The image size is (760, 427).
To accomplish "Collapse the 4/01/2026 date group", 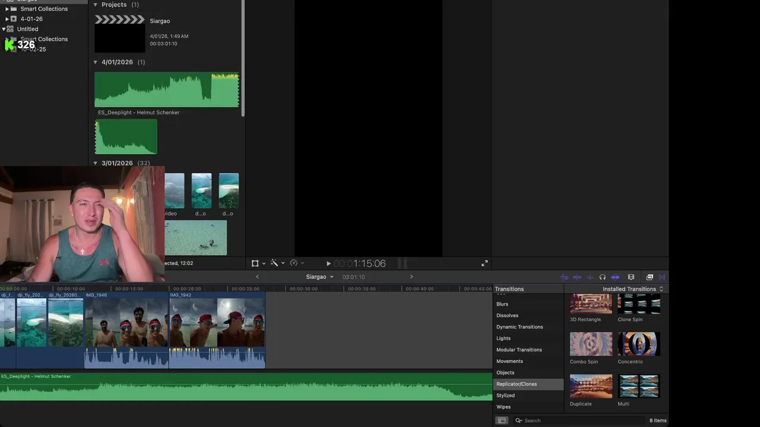I will pos(96,62).
